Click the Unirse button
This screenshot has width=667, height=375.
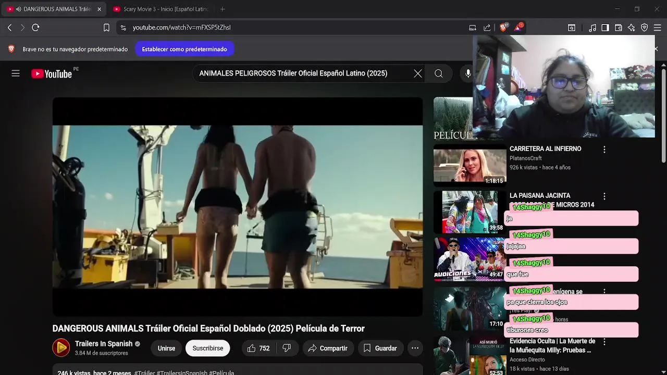pyautogui.click(x=166, y=348)
